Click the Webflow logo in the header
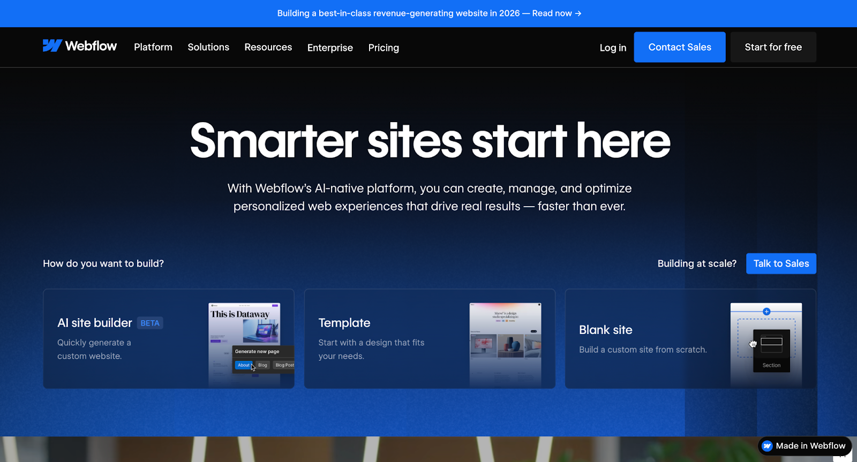Viewport: 857px width, 462px height. coord(80,46)
